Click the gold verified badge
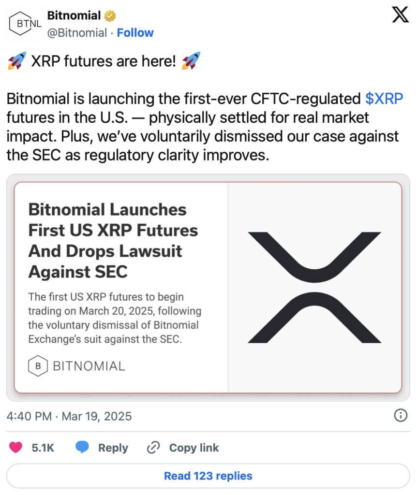Viewport: 418px width, 495px height. [x=110, y=15]
